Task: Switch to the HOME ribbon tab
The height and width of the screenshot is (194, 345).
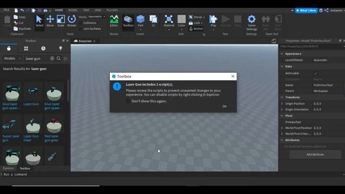Action: 59,10
